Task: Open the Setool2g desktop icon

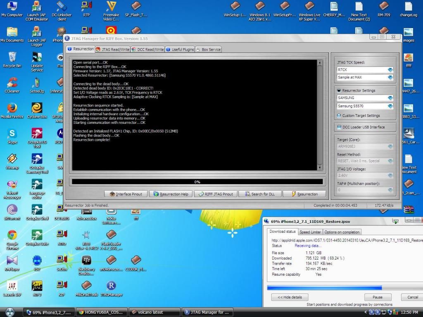Action: click(37, 85)
